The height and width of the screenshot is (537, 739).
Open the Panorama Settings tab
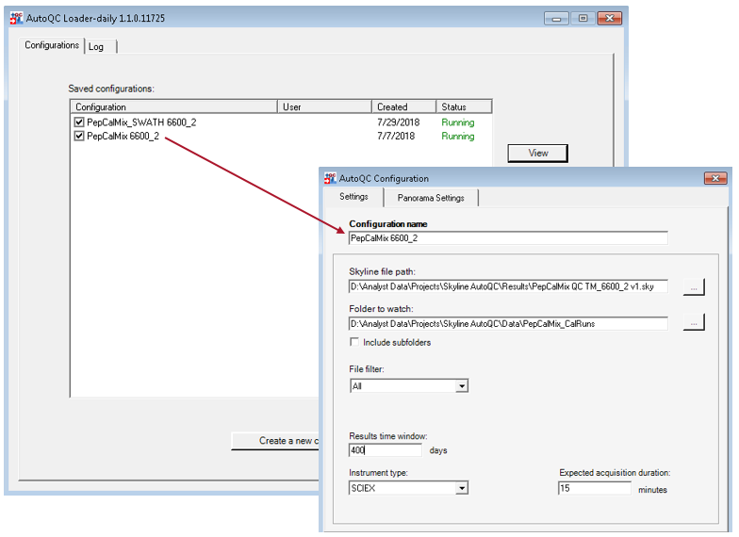431,198
